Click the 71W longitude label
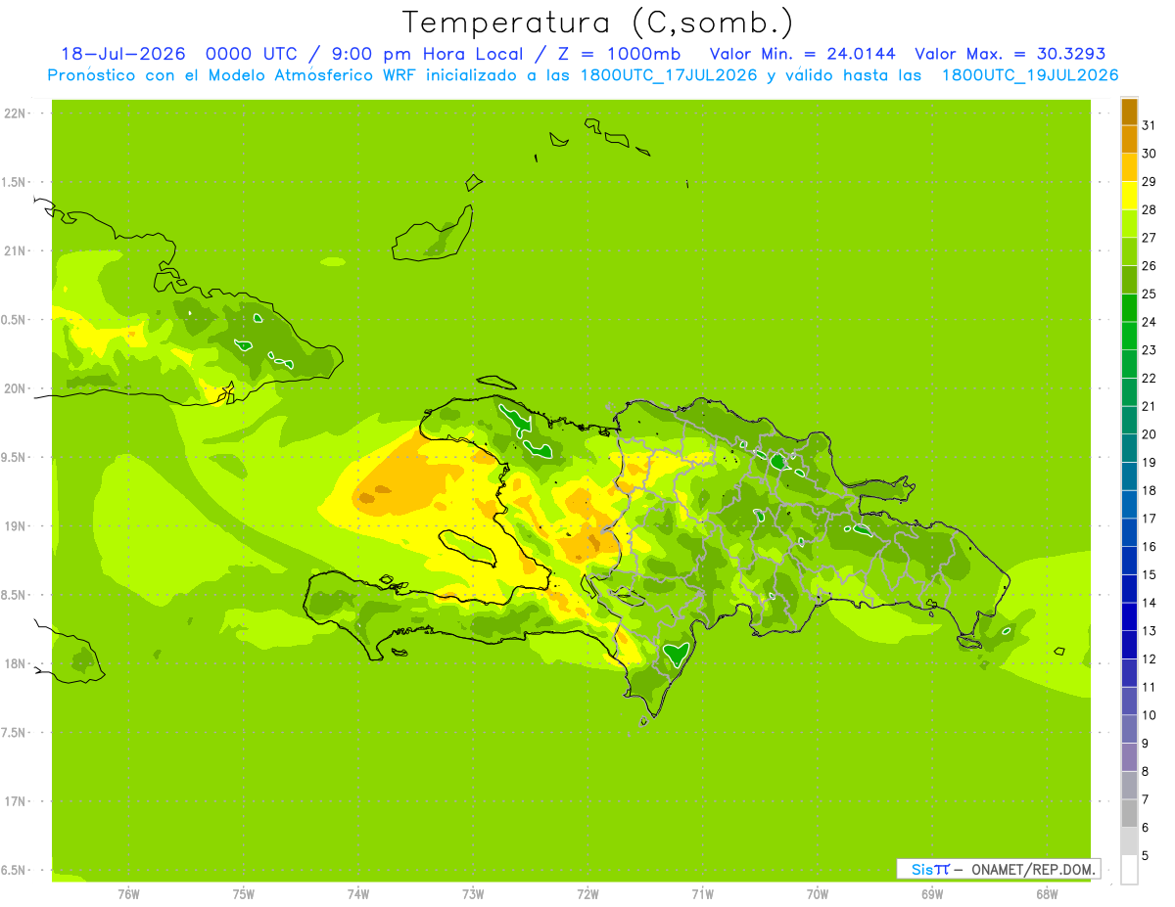1175x907 pixels. pos(702,894)
